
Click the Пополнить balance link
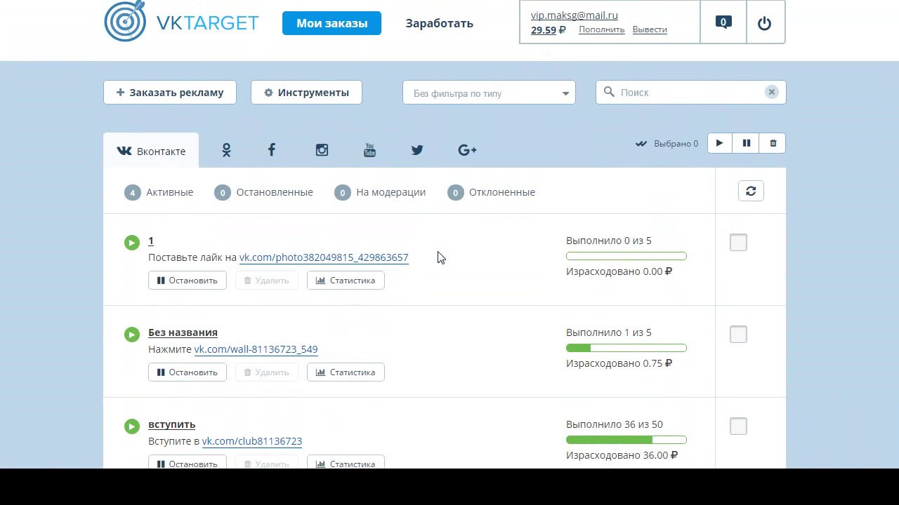[602, 29]
